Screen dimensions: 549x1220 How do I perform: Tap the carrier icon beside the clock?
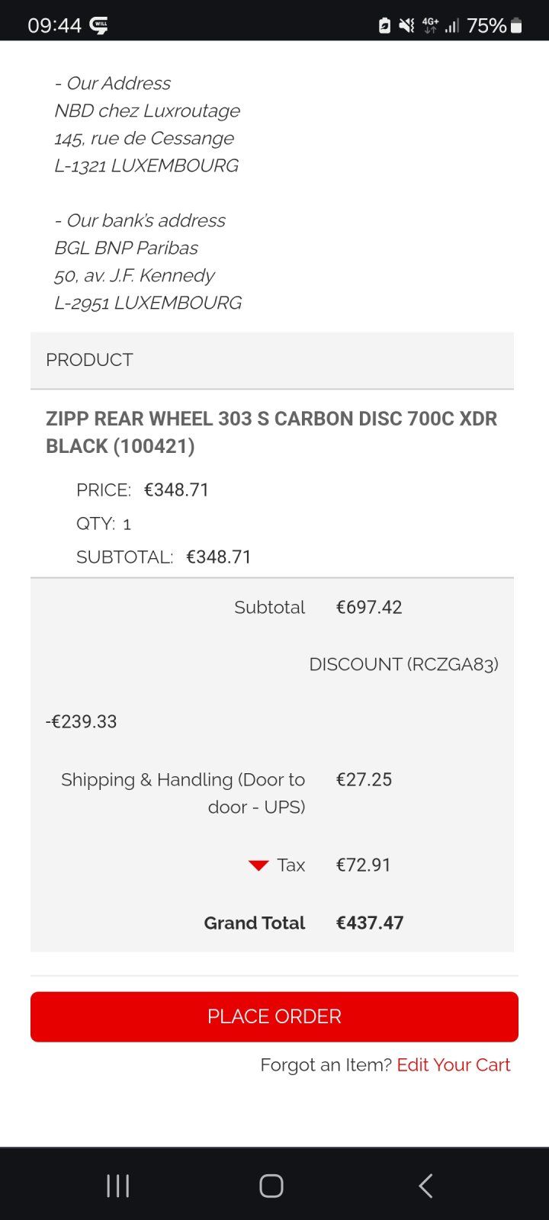pyautogui.click(x=99, y=26)
